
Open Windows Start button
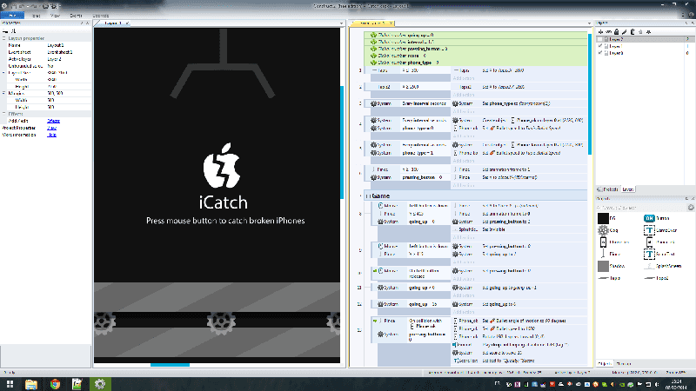coord(10,384)
